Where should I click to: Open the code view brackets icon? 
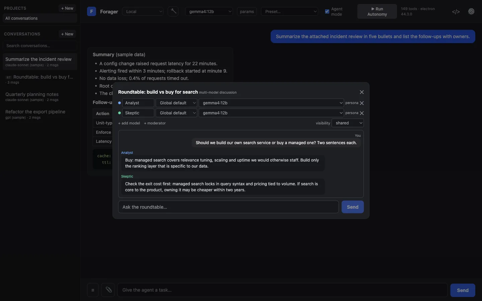(x=456, y=12)
